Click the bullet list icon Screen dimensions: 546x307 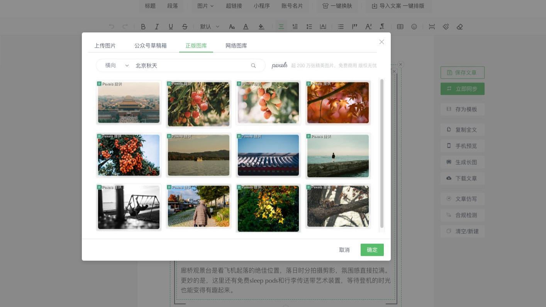click(341, 27)
